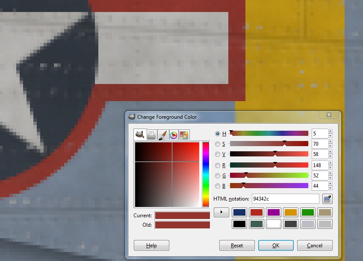Pick the orange history swatch
Viewport: 363px width, 261px height.
coord(291,212)
